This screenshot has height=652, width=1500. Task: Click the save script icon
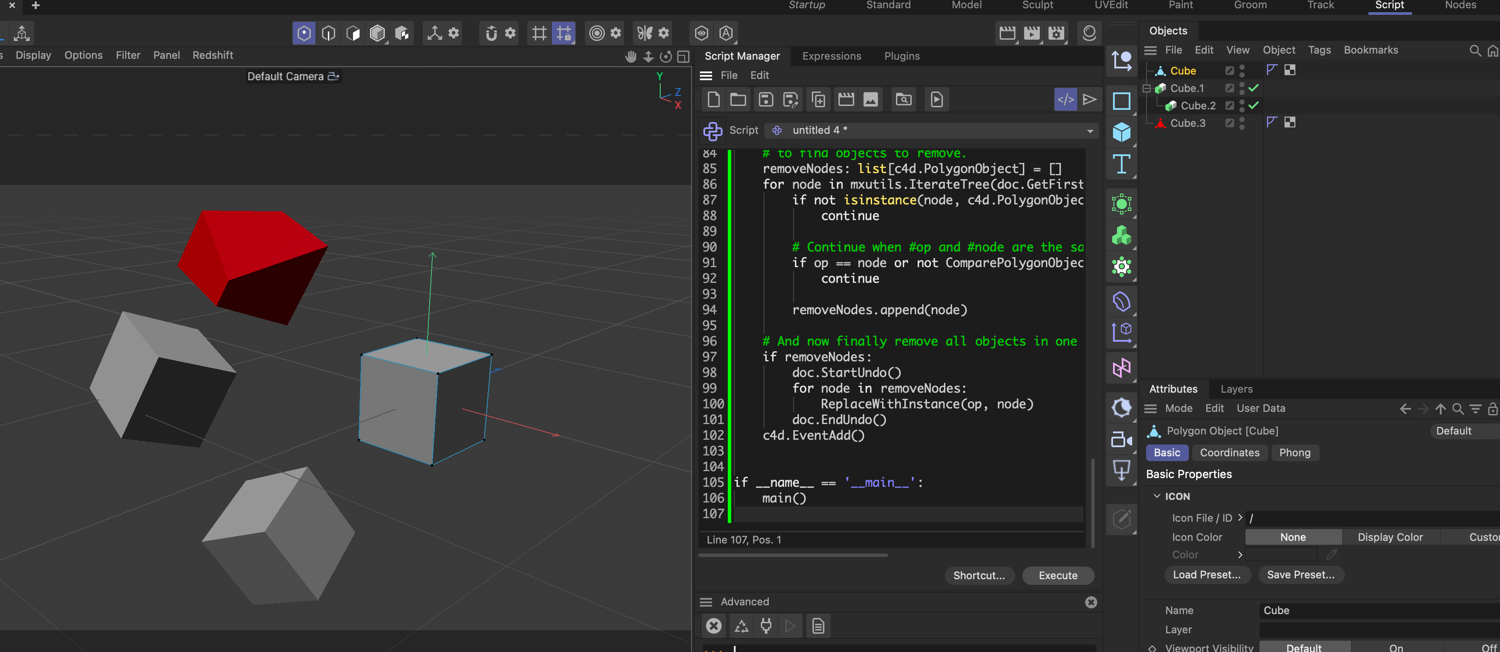click(x=766, y=99)
